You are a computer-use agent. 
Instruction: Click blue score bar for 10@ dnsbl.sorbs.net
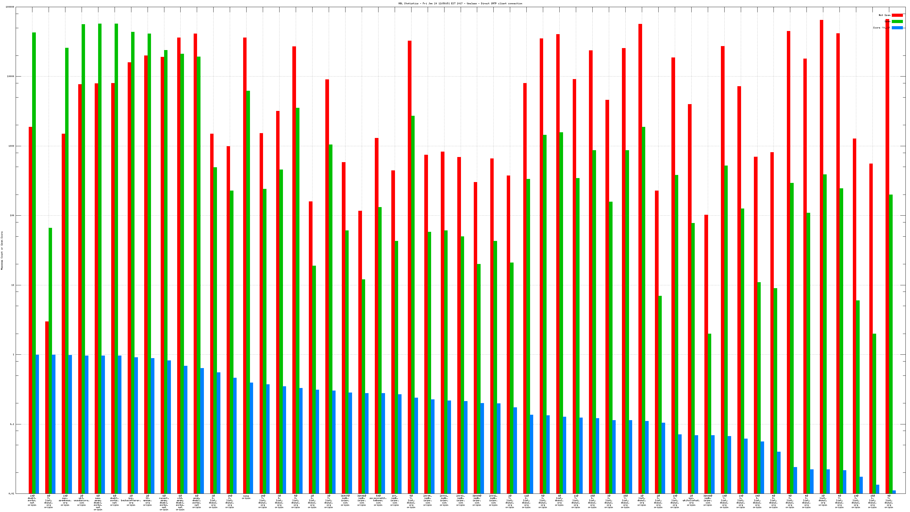coord(37,424)
